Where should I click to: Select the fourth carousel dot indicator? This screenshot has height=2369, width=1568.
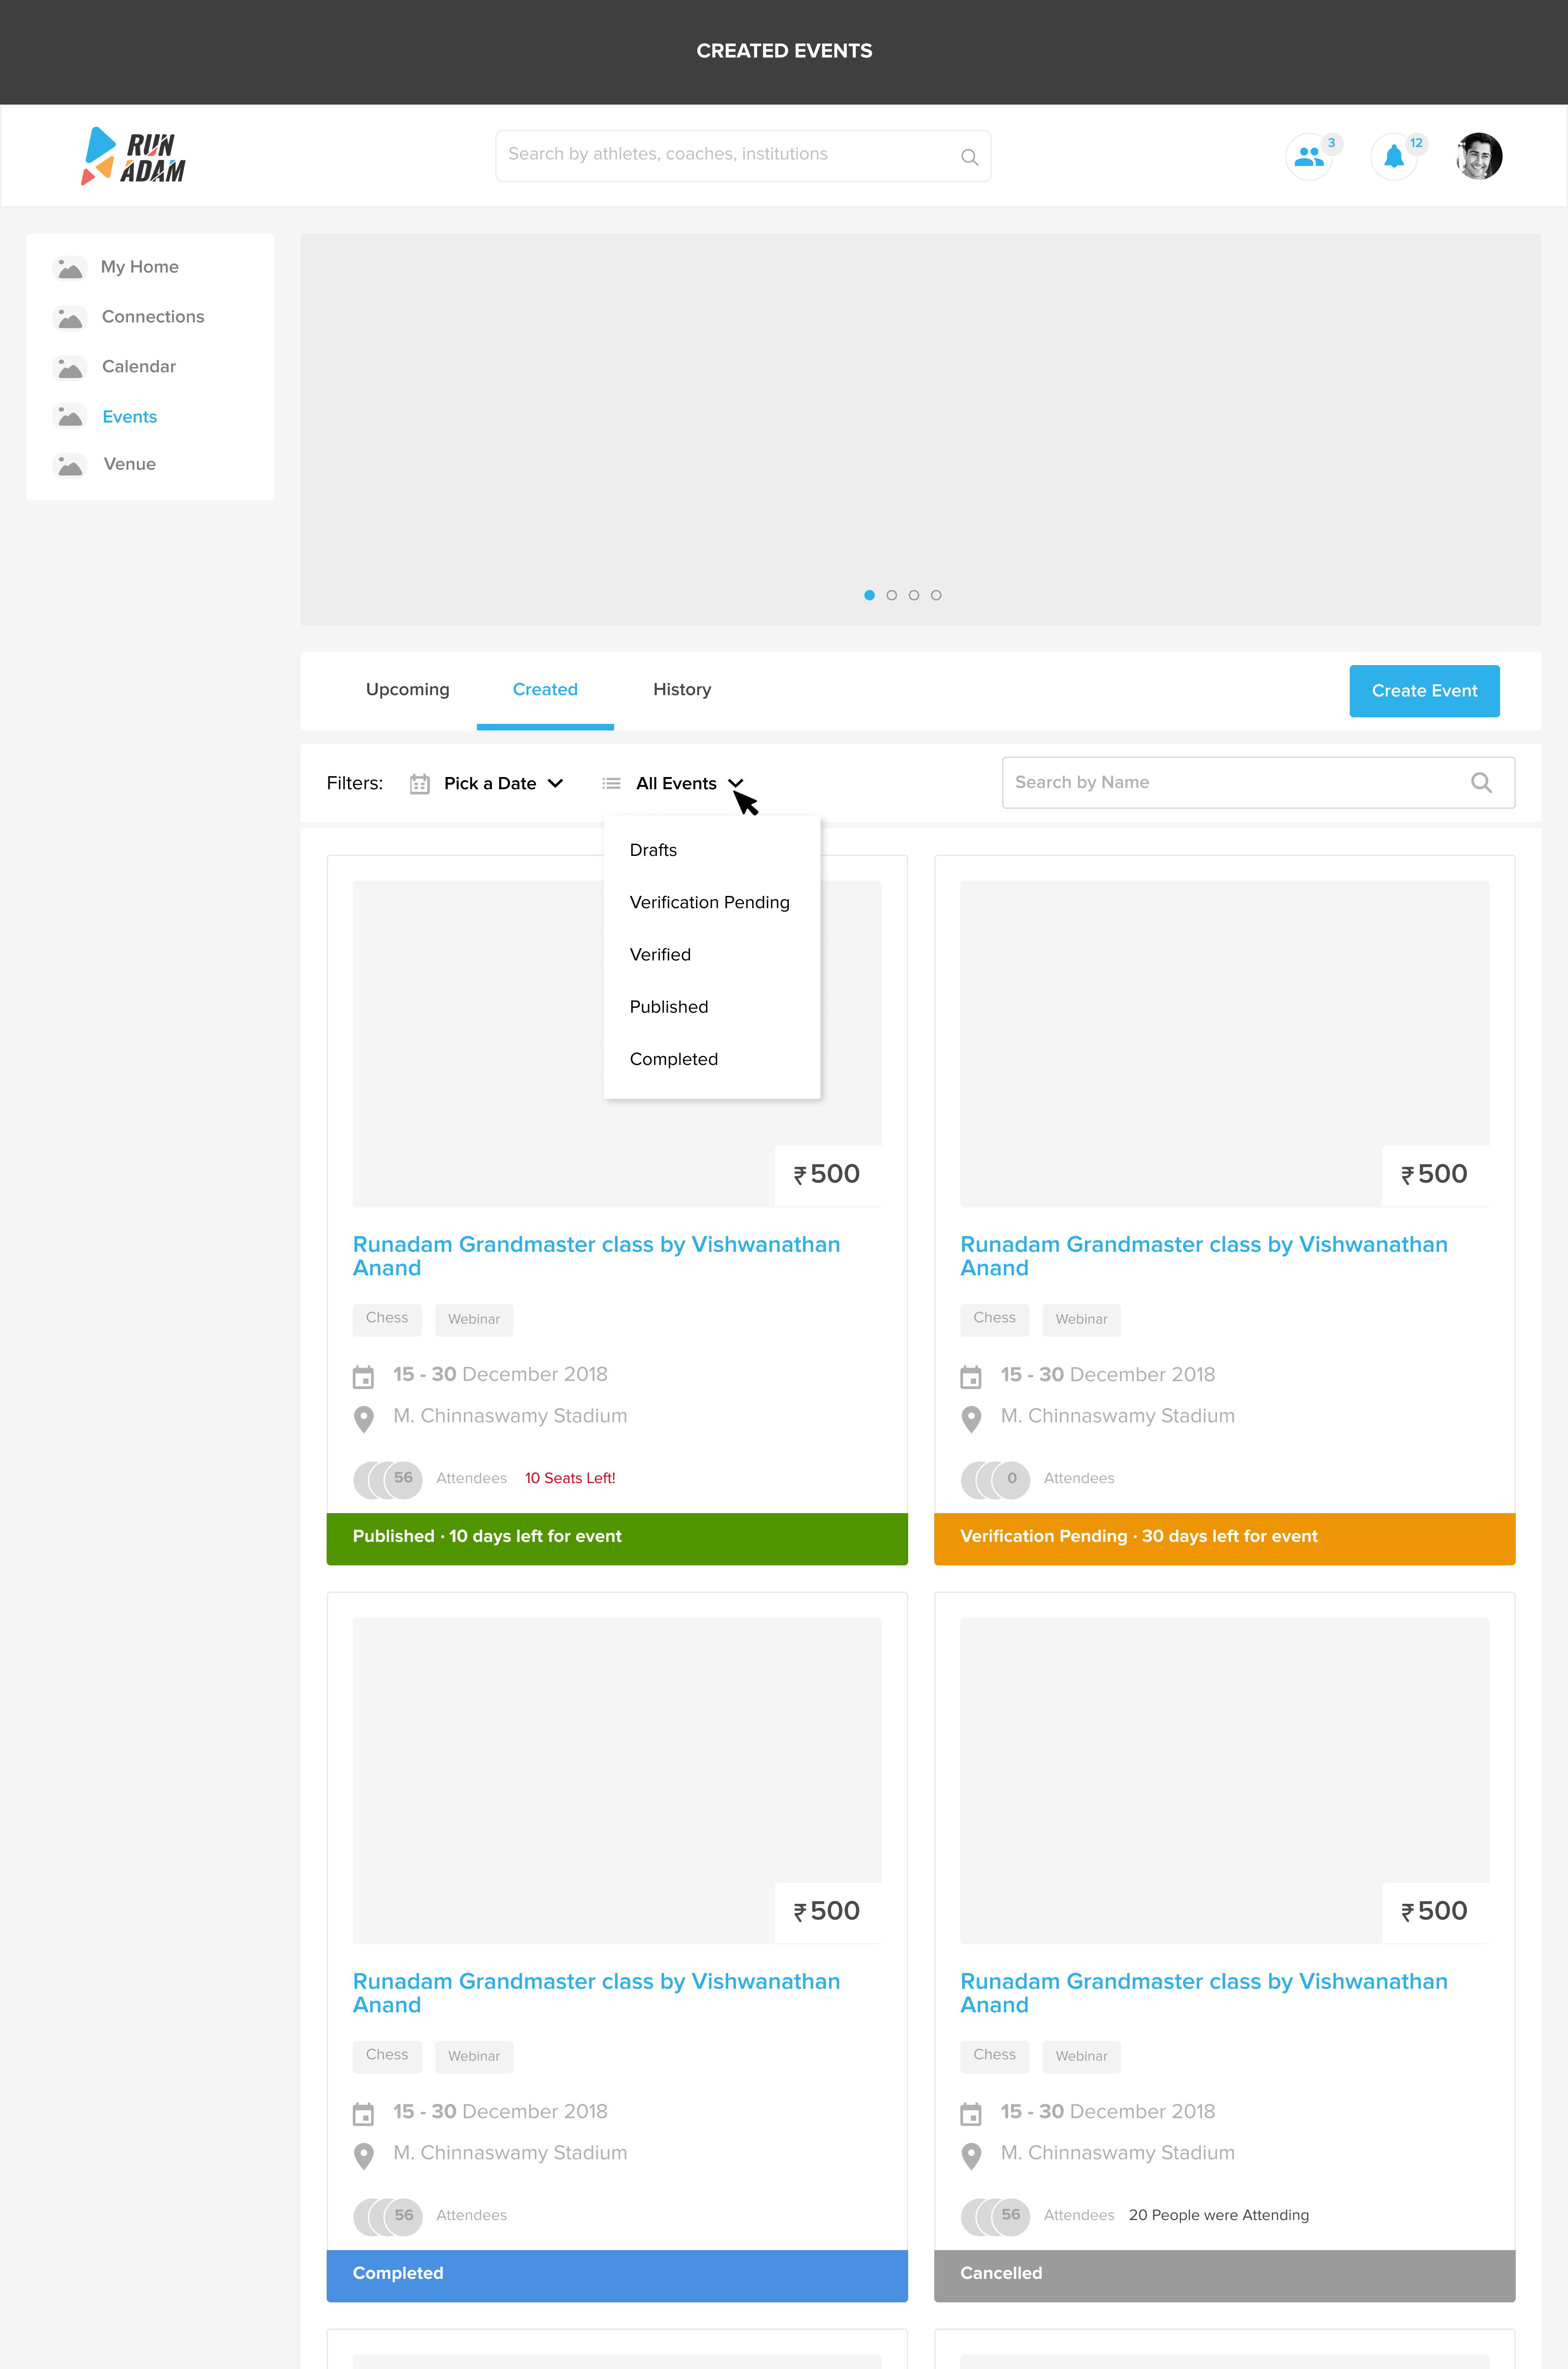[936, 595]
